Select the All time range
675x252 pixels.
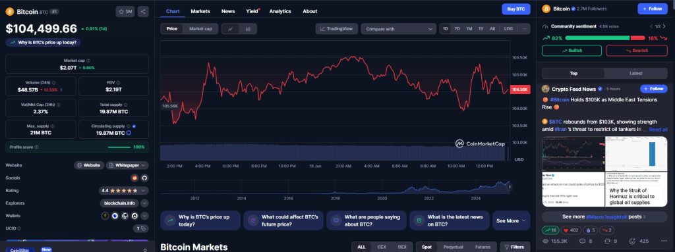click(492, 29)
